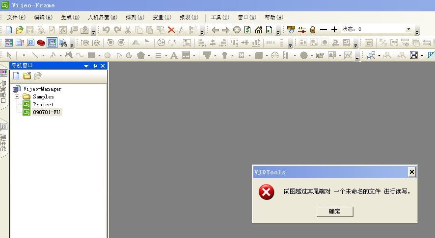
Task: Click the home page navigation icon
Action: (x=258, y=30)
